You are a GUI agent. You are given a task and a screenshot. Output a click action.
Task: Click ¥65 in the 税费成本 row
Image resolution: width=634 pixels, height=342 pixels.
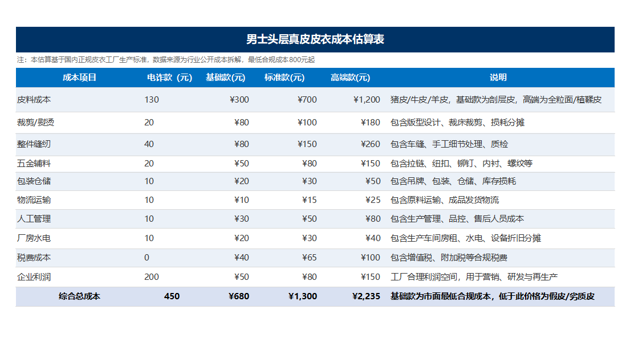click(x=310, y=258)
